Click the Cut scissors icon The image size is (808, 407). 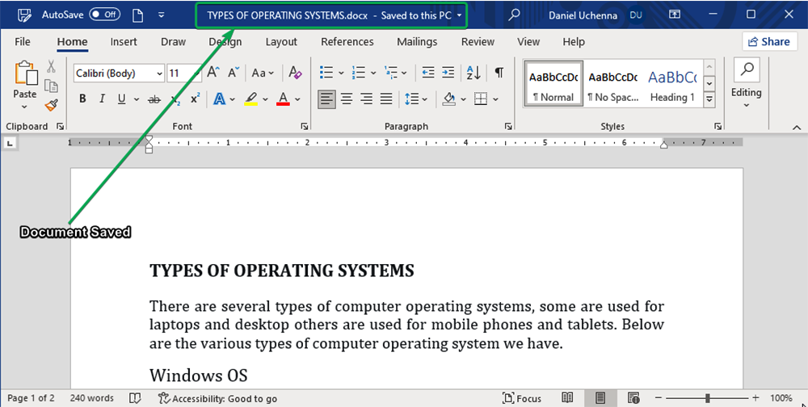[51, 66]
